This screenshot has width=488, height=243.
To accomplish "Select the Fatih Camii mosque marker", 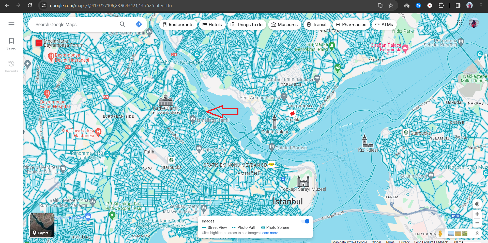I will click(199, 148).
